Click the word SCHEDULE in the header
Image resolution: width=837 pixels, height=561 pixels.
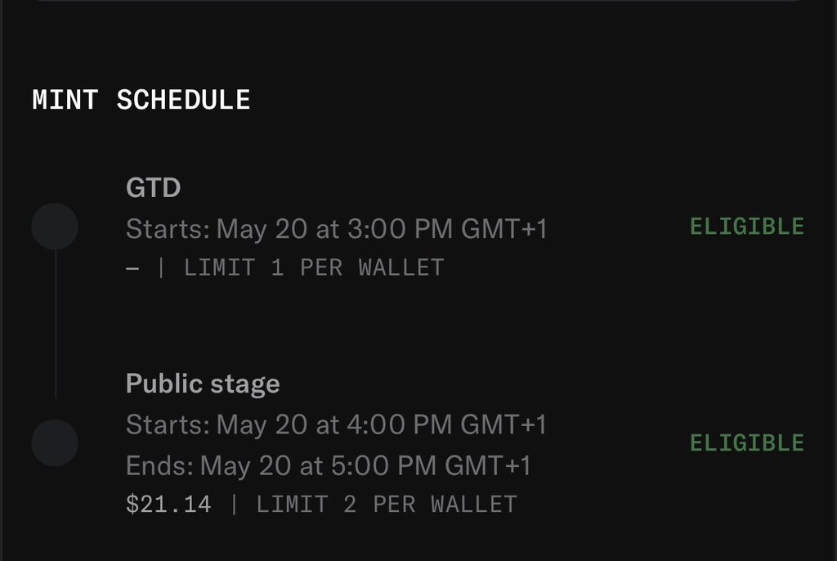(184, 100)
